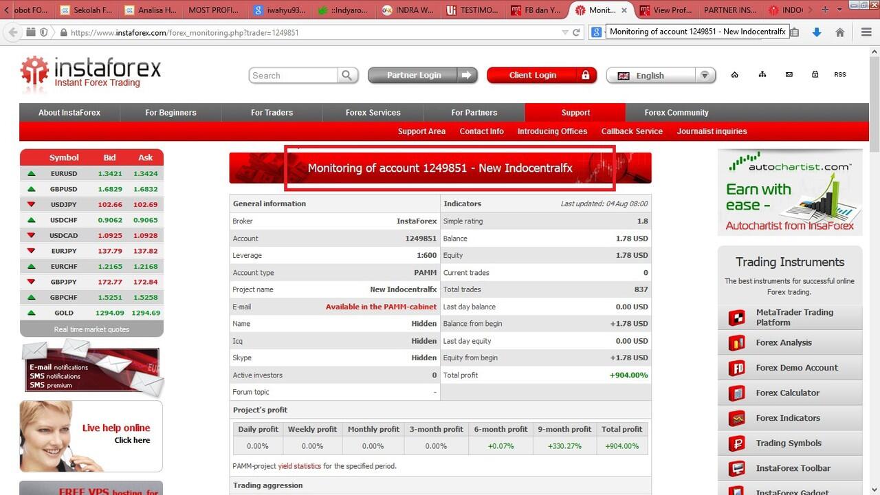Screen dimensions: 880x495
Task: Open the RSS feed link
Action: coord(840,74)
